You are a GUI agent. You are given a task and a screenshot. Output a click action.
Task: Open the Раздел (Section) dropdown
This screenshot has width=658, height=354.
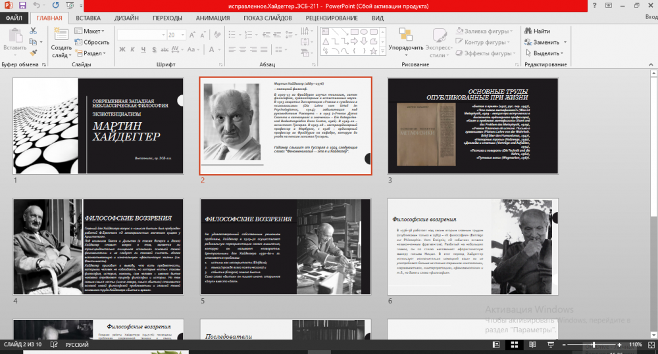click(x=91, y=53)
